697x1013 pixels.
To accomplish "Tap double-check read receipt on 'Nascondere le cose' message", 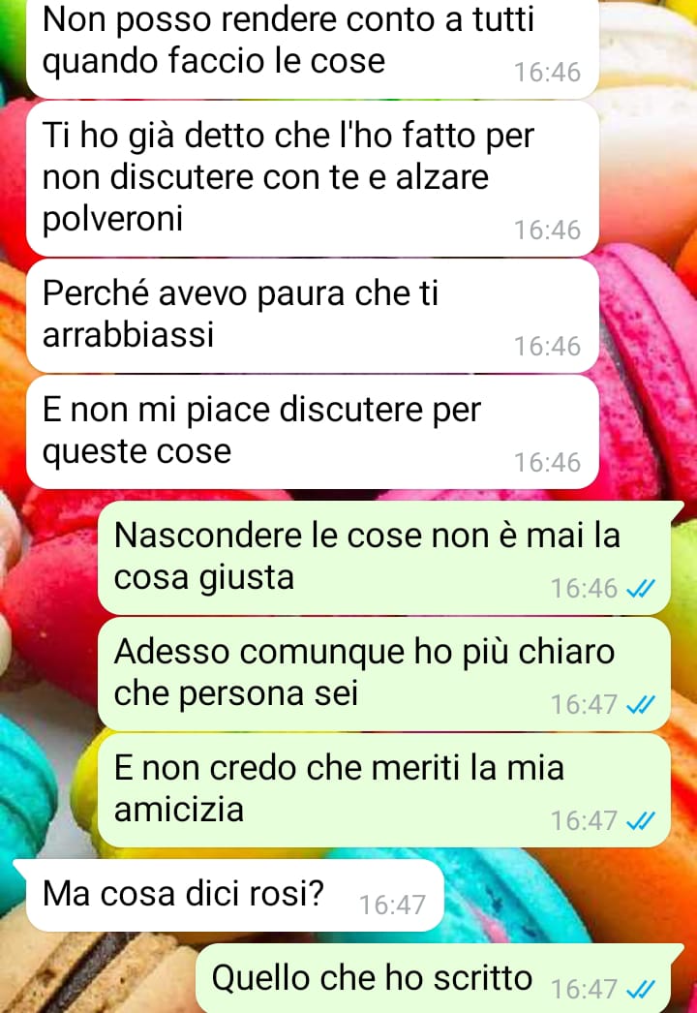I will pyautogui.click(x=641, y=589).
